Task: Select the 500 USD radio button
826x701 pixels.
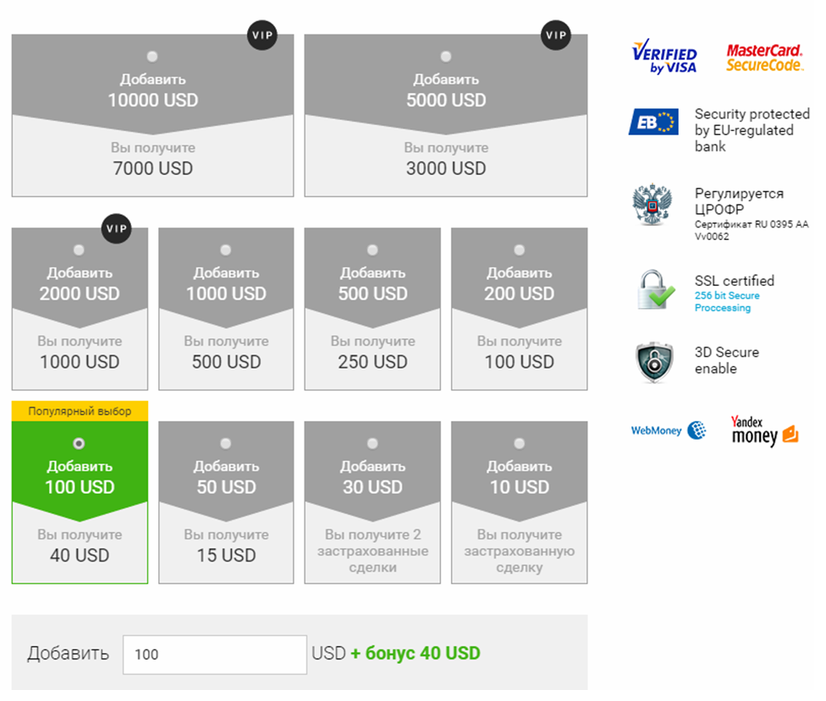Action: pos(372,250)
